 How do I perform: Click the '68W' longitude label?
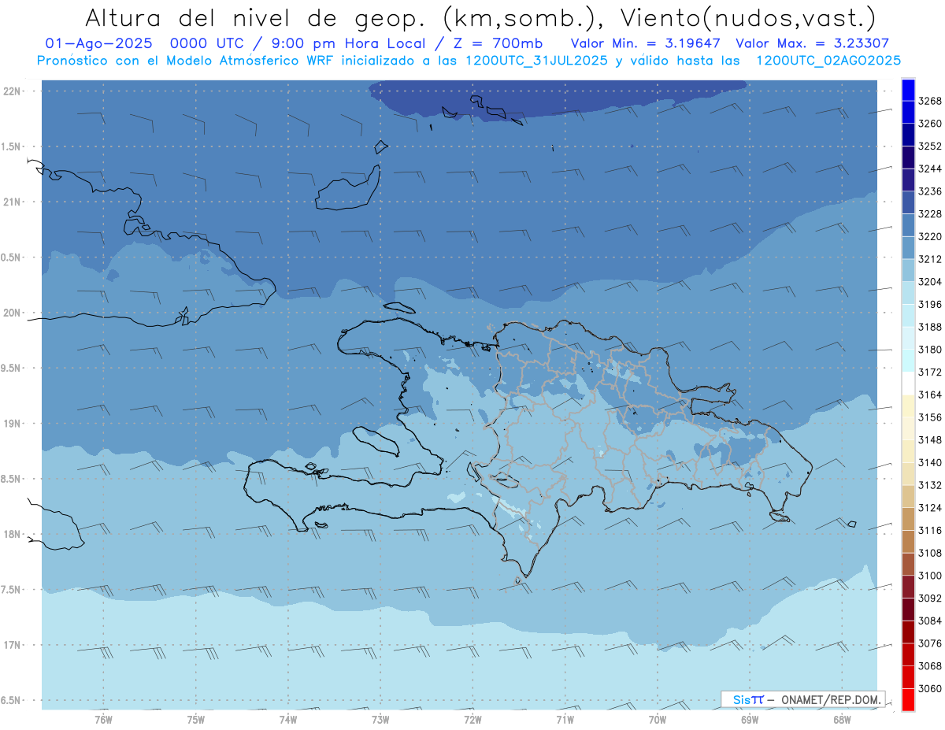842,719
